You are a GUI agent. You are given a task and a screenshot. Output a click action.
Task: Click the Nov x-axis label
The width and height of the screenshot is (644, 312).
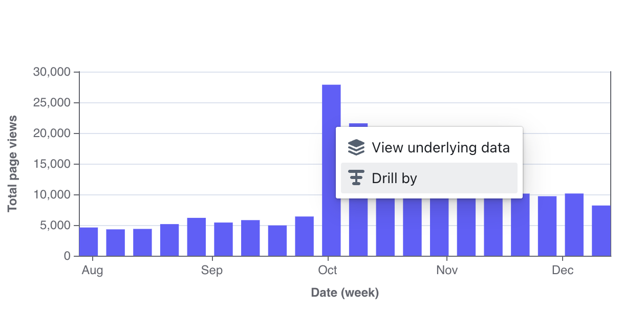[x=447, y=270]
